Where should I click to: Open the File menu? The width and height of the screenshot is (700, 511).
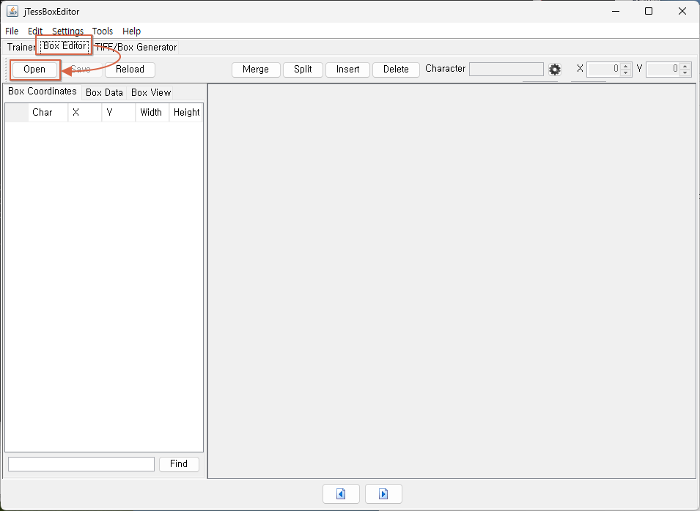pyautogui.click(x=12, y=31)
